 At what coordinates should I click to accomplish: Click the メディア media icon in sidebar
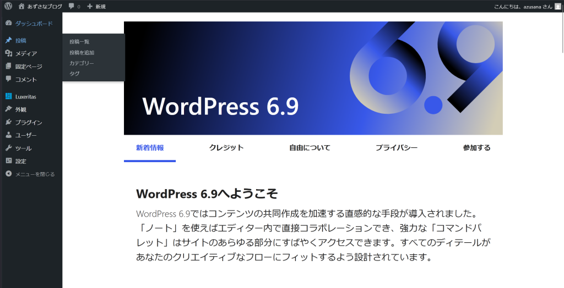click(8, 53)
